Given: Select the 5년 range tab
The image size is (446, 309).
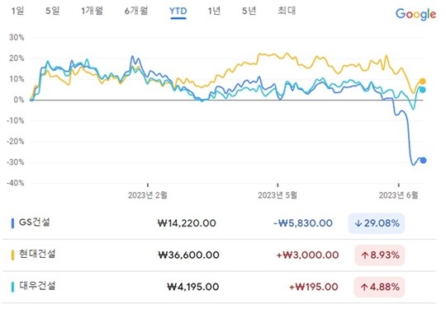Looking at the screenshot, I should click(249, 11).
